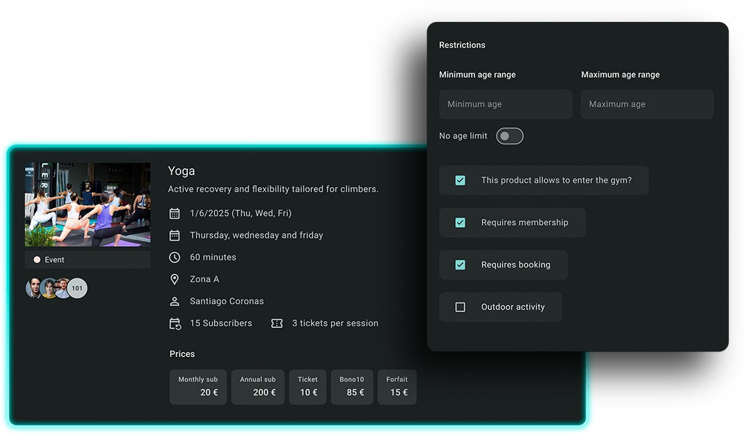Screen dimensions: 751x434
Task: Uncheck This product allows to enter the gym
Action: (x=460, y=180)
